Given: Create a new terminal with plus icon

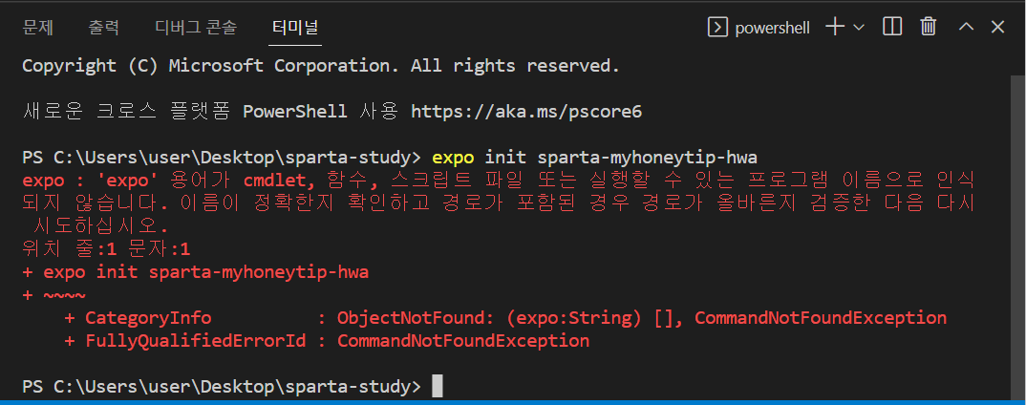Looking at the screenshot, I should pos(834,27).
